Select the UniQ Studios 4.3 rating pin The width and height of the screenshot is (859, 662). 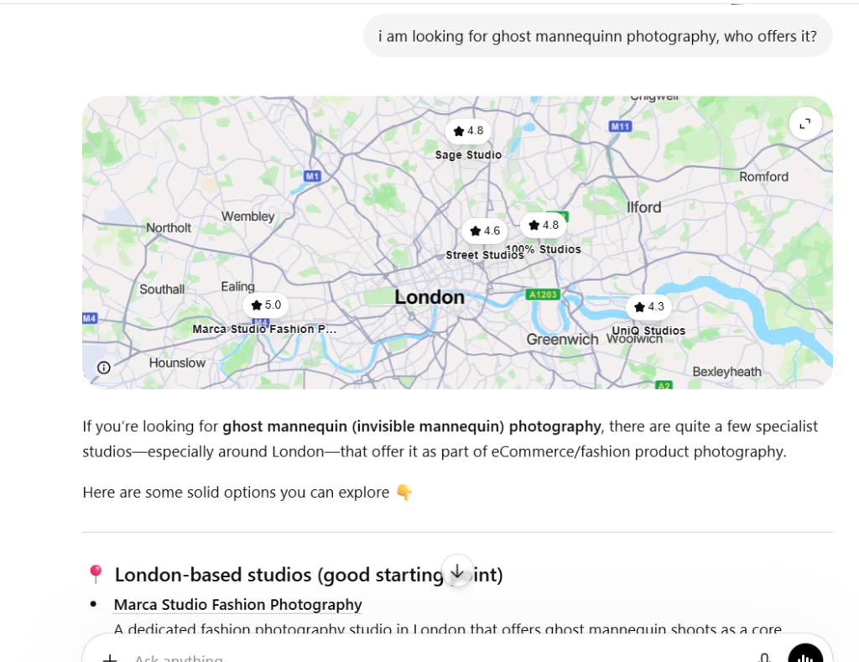[648, 307]
